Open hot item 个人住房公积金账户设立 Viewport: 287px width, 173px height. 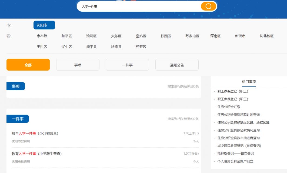(x=235, y=161)
